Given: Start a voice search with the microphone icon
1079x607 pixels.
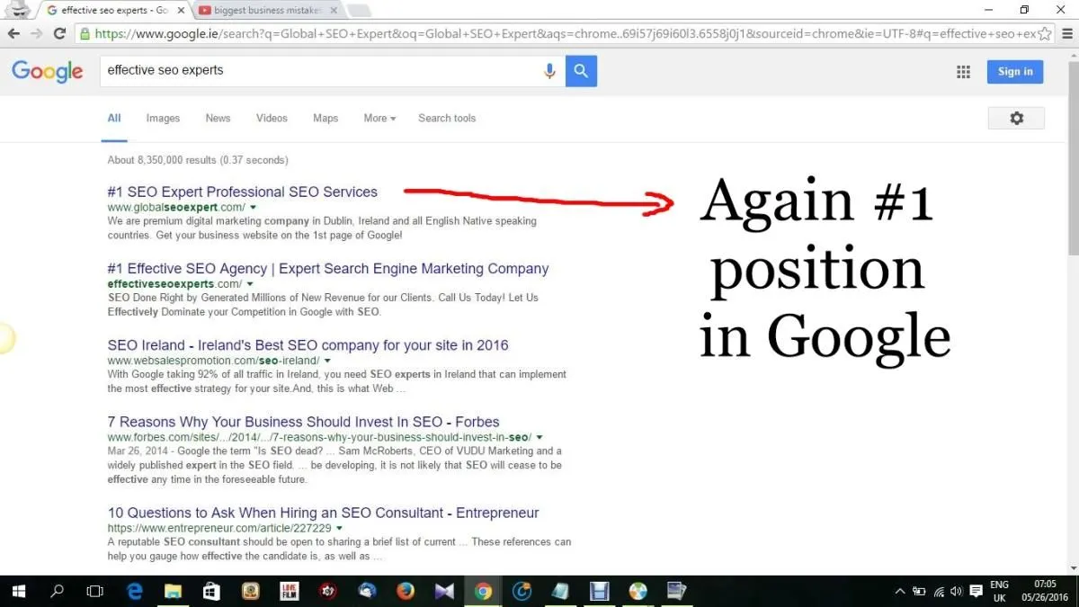Looking at the screenshot, I should point(549,71).
